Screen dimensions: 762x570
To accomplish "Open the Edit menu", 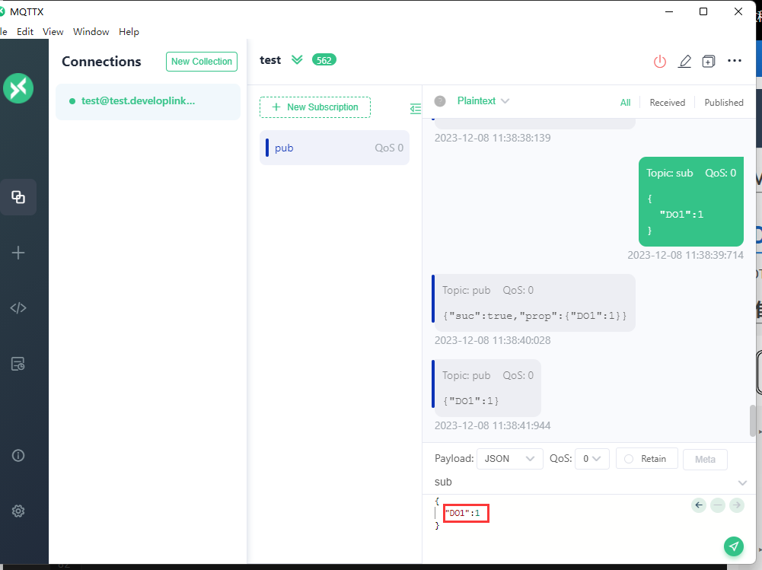I will pos(25,32).
